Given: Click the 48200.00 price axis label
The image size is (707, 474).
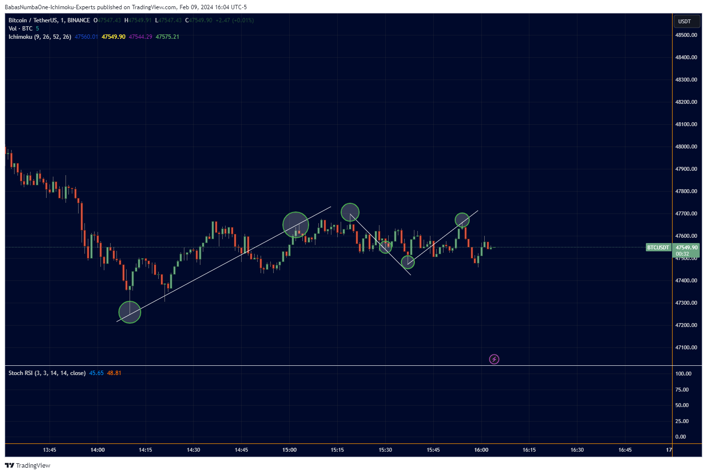Looking at the screenshot, I should point(686,102).
